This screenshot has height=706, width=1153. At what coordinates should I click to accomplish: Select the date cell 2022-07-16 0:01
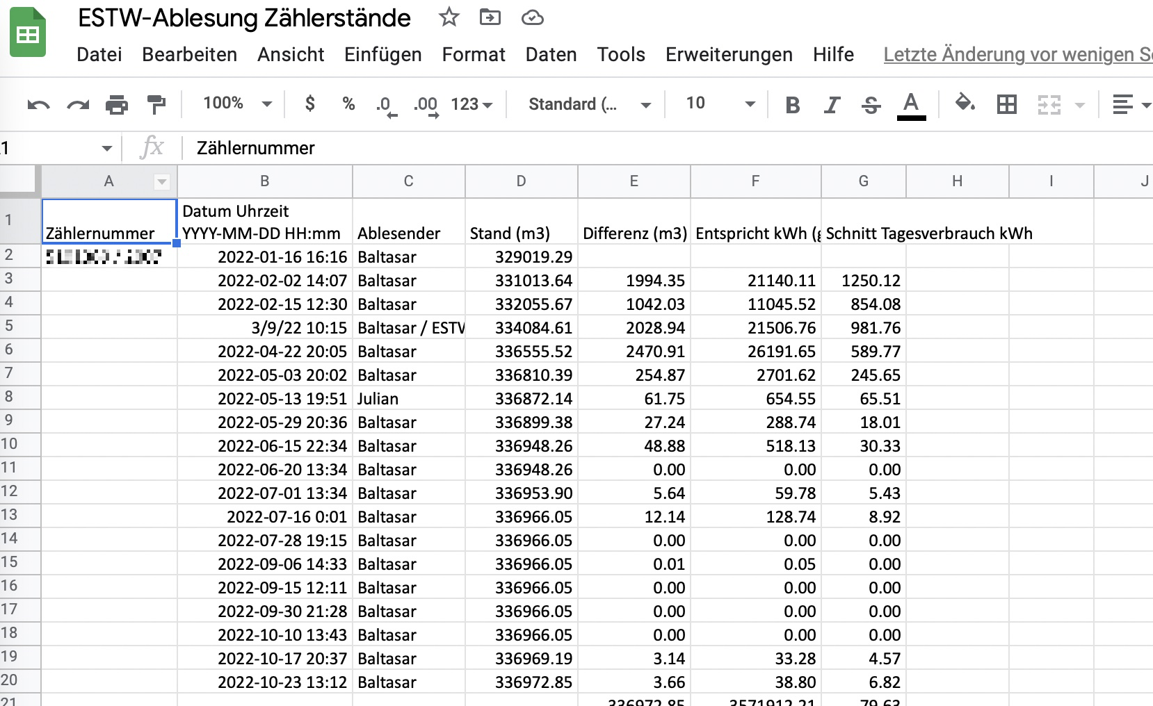tap(265, 516)
